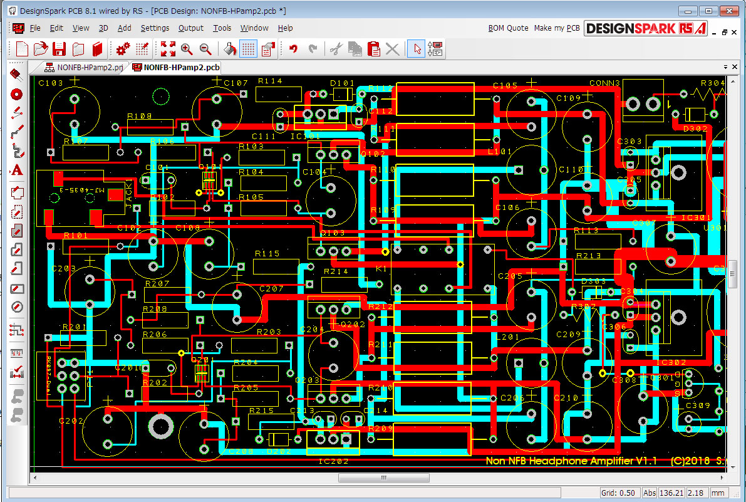Open the Output menu
Image resolution: width=746 pixels, height=502 pixels.
(x=191, y=28)
